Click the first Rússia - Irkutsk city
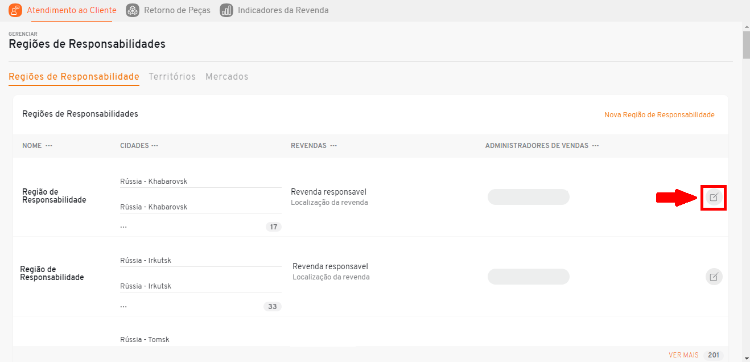 pos(146,261)
